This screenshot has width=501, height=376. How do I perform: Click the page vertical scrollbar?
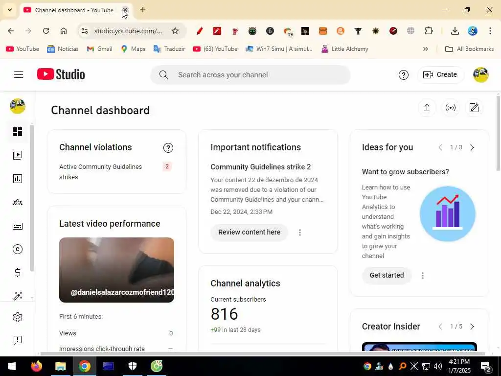(498, 133)
